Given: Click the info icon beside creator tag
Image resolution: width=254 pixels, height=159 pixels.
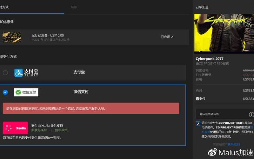Looking at the screenshot, I should [251, 114].
